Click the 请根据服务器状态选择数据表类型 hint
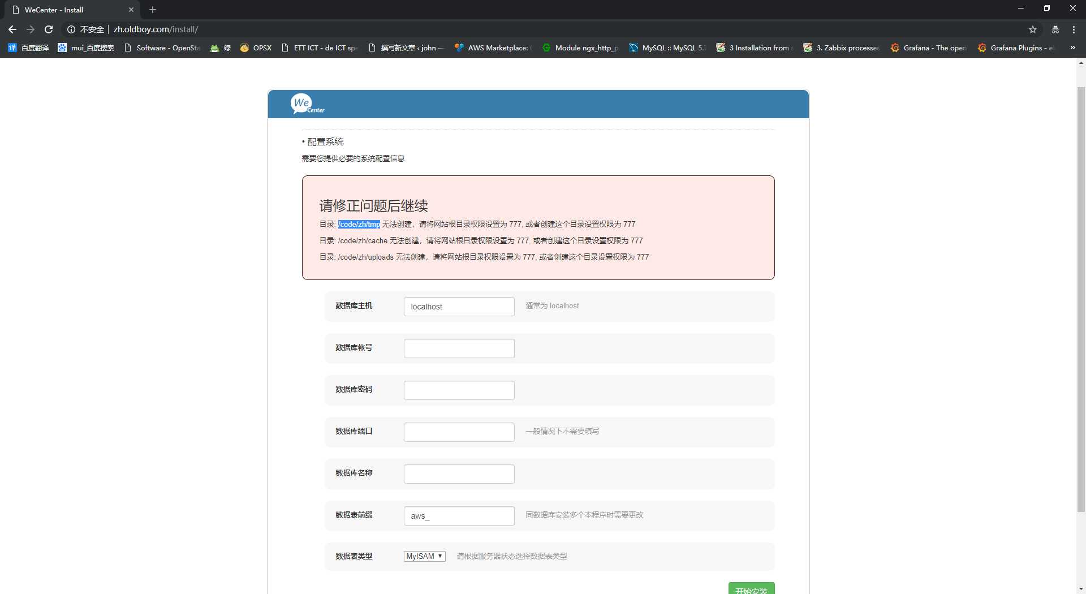The width and height of the screenshot is (1086, 594). pyautogui.click(x=512, y=556)
